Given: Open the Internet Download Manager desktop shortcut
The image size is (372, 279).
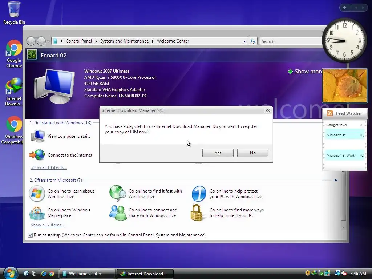Looking at the screenshot, I should 14,92.
